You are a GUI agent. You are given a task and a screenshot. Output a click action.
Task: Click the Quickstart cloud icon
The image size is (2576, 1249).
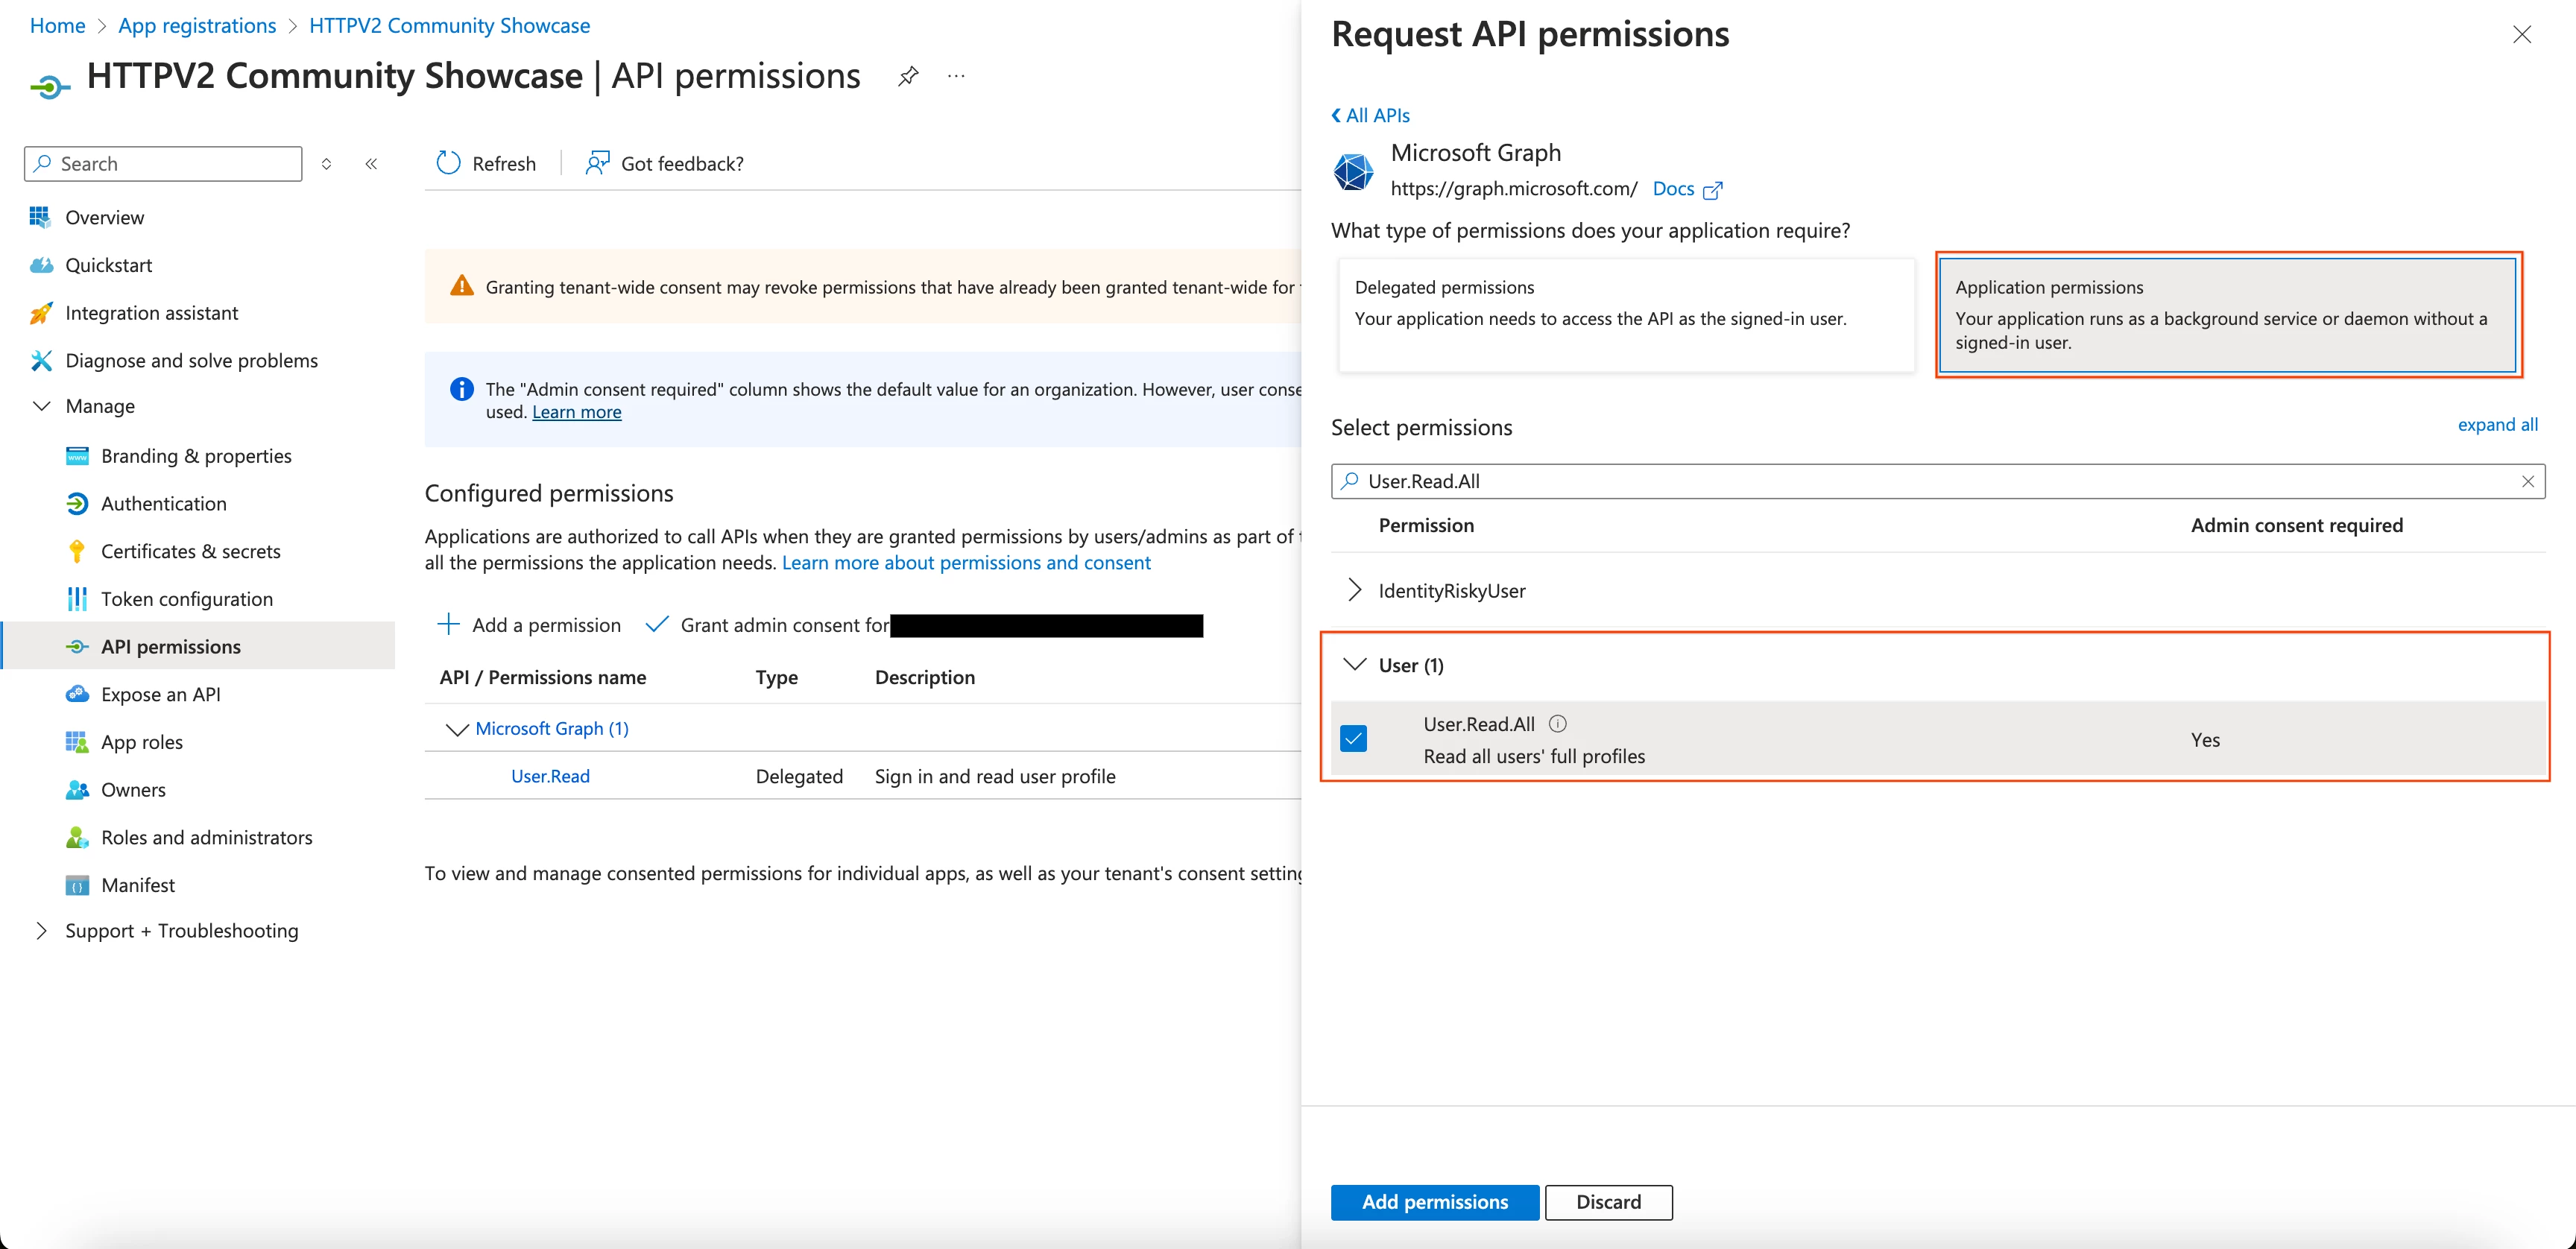(41, 265)
